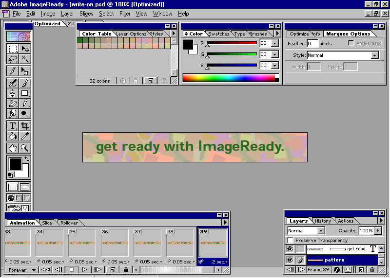Toggle visibility of 'get read...' text layer

click(x=290, y=249)
